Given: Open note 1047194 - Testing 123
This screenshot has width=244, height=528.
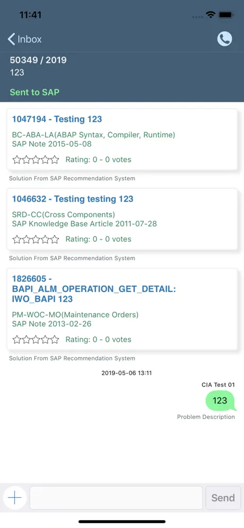Looking at the screenshot, I should [x=57, y=119].
